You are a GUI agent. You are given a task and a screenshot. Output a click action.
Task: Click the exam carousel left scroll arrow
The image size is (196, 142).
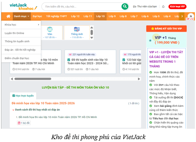[12, 79]
